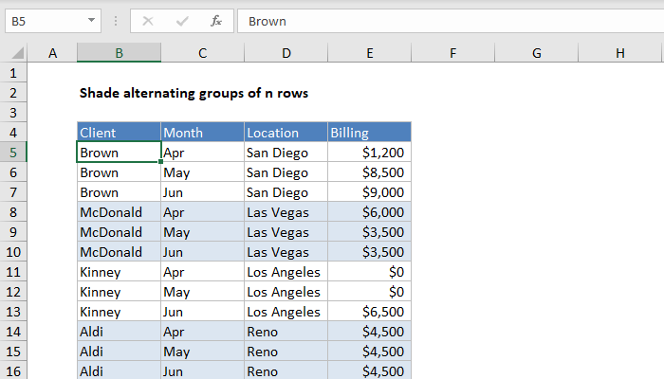
Task: Click the Billing header cell
Action: [369, 133]
